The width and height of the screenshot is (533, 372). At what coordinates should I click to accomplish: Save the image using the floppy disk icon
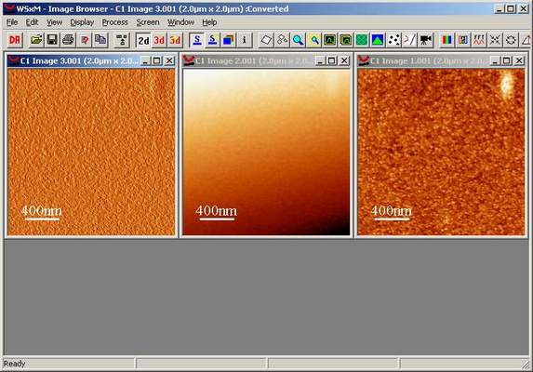tap(52, 40)
